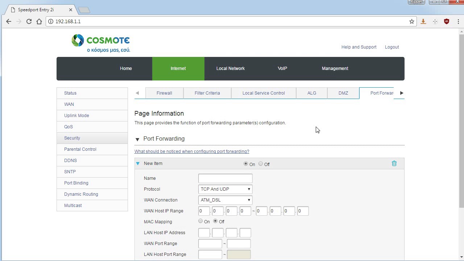The image size is (464, 261).
Task: Open Port Binding in the sidebar
Action: point(92,183)
